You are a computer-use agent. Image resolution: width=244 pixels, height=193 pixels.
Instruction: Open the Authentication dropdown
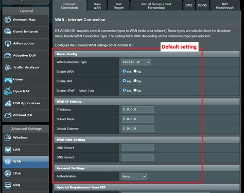[134, 176]
